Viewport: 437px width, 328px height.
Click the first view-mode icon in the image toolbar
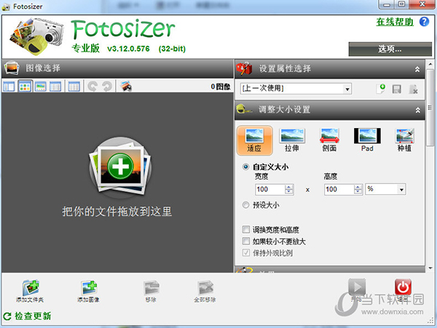pyautogui.click(x=9, y=87)
